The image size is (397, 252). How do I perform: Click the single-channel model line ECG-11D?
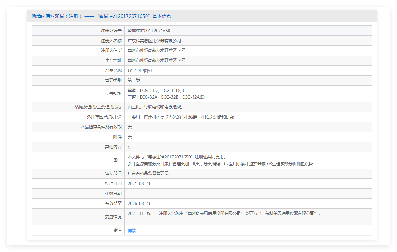pos(156,90)
